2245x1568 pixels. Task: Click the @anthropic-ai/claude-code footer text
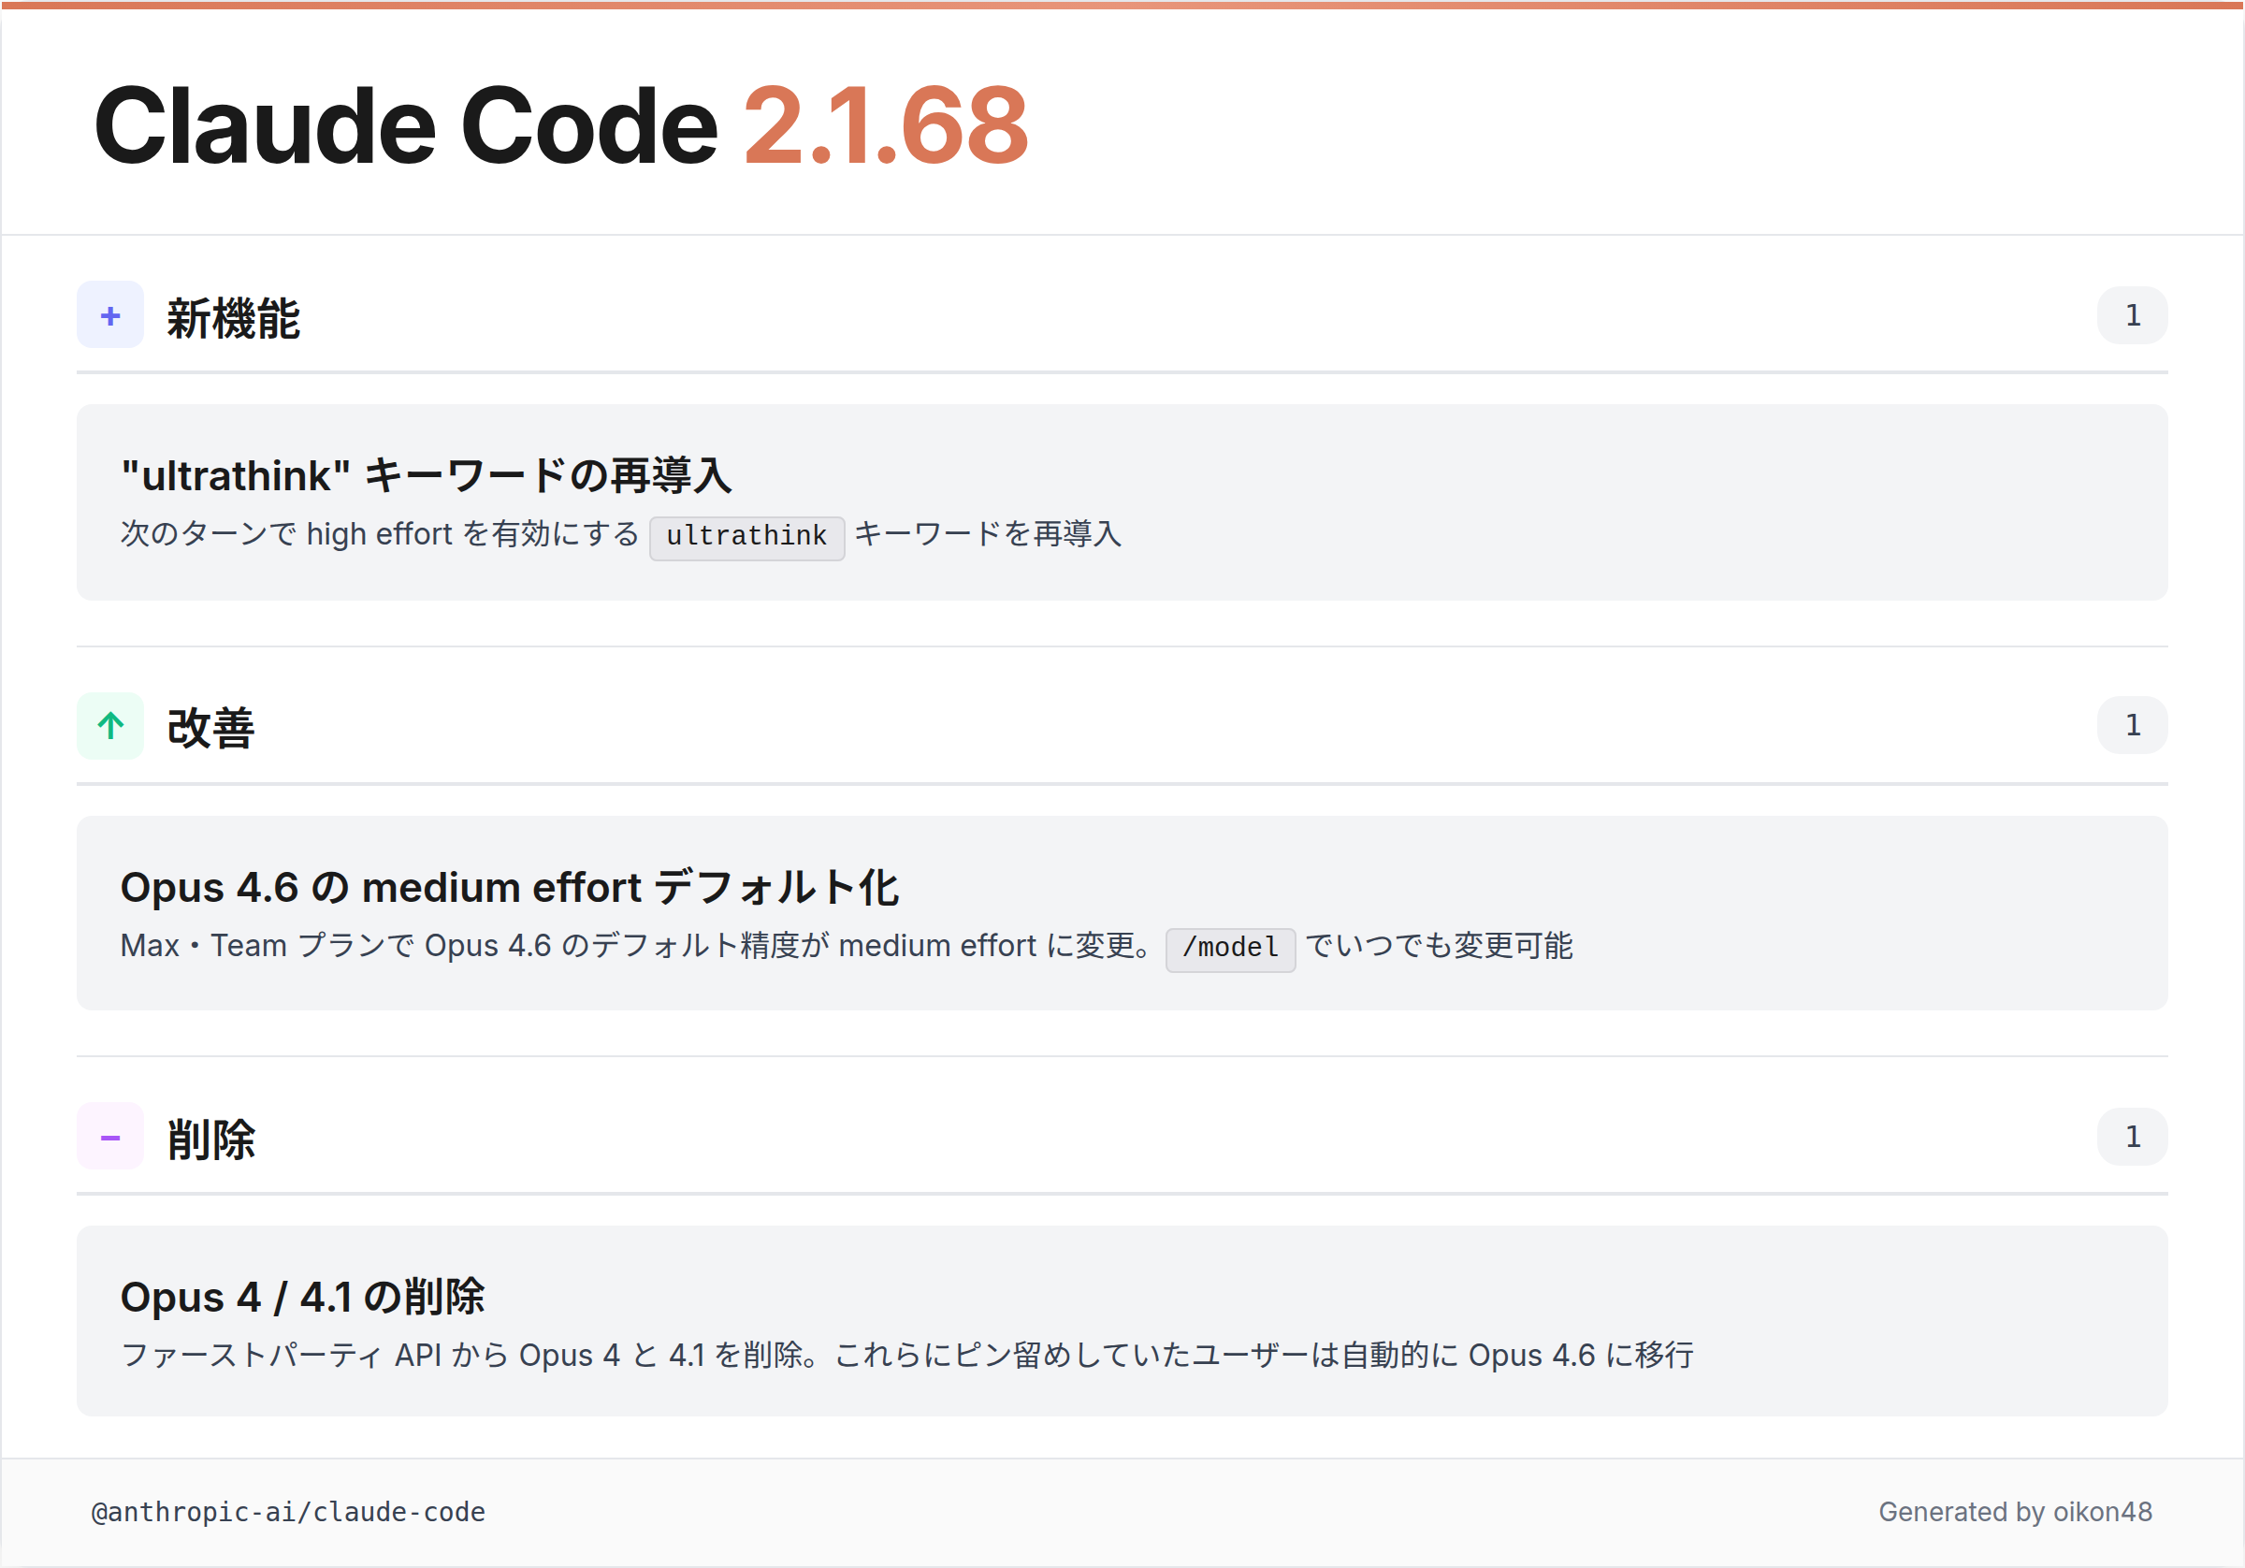point(288,1512)
